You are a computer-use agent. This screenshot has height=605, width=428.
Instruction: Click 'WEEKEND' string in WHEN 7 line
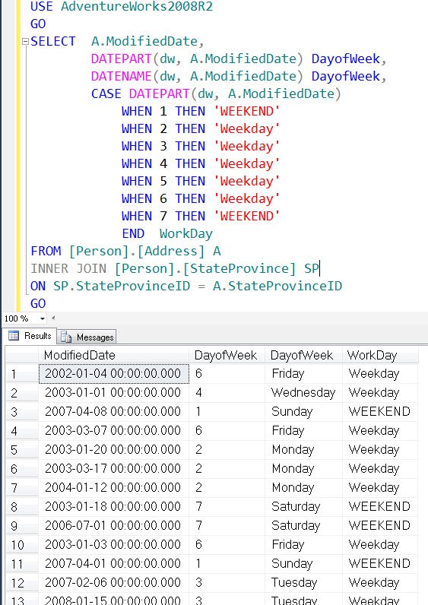[x=246, y=216]
